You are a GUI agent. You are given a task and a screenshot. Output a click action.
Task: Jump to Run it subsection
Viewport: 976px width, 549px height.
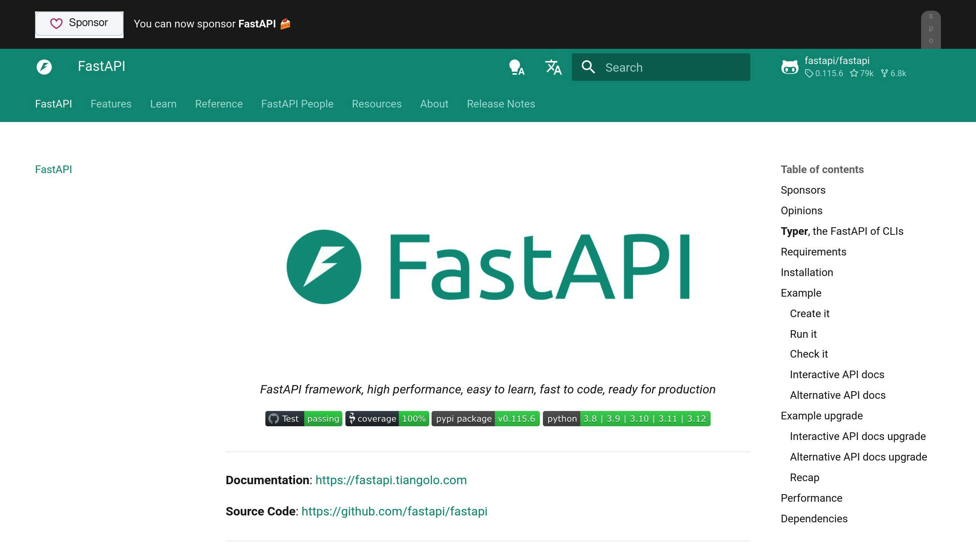click(x=803, y=334)
